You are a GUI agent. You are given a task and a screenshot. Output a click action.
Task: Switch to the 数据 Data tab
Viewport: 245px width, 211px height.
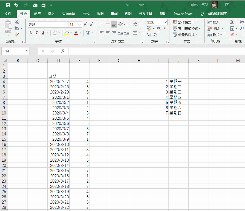click(100, 14)
